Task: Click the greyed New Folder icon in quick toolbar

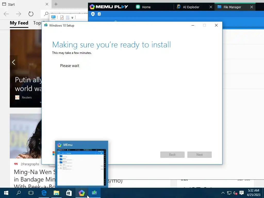Action: (68, 17)
